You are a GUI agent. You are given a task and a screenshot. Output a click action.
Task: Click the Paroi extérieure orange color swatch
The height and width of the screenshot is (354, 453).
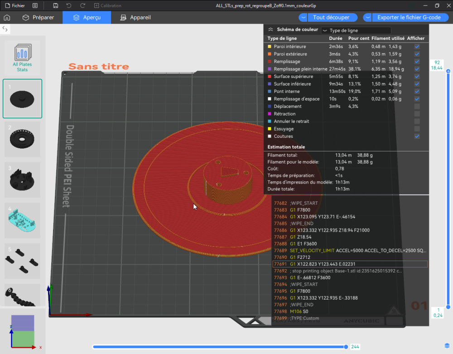[270, 54]
